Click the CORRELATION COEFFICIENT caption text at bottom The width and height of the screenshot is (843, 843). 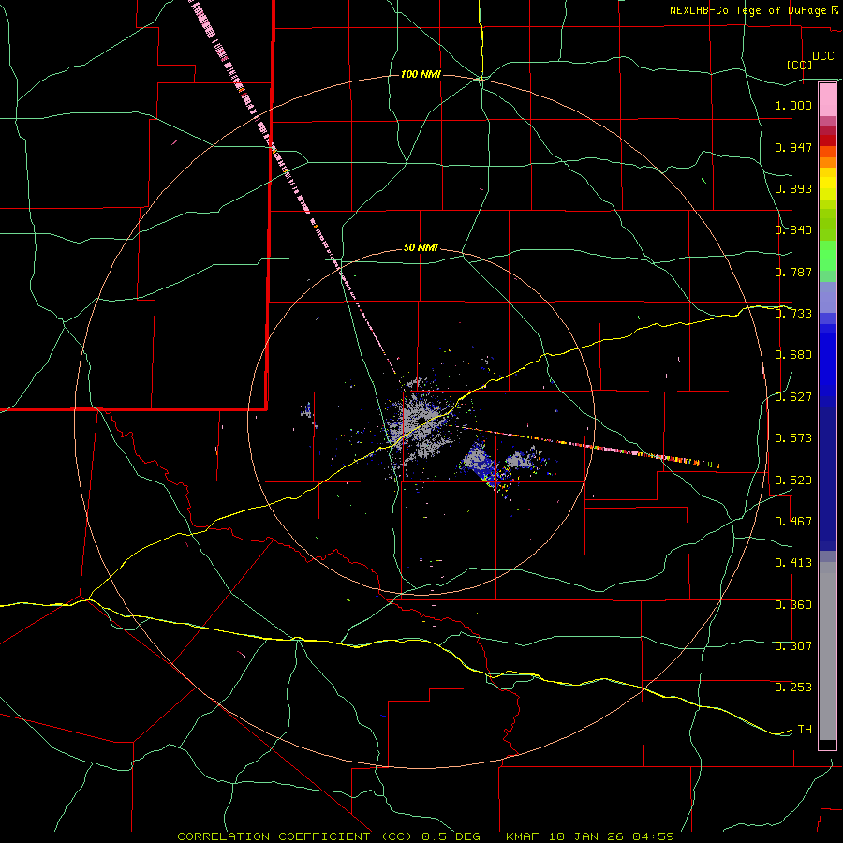pos(426,836)
